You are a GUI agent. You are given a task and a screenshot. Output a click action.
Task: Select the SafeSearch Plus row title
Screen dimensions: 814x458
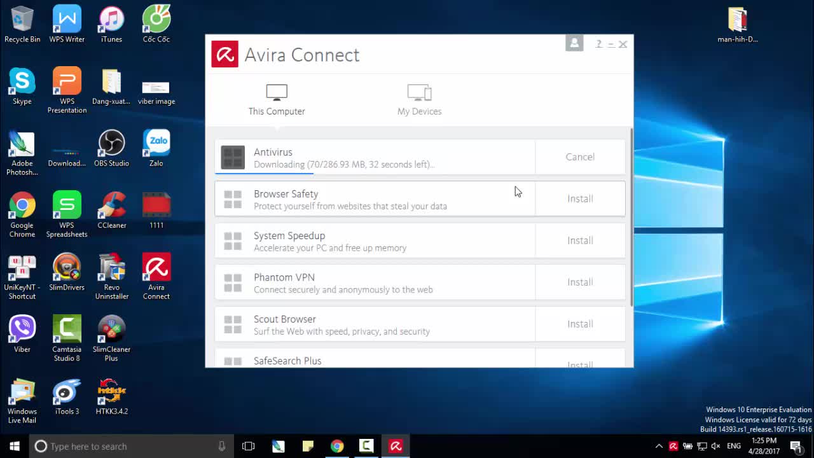click(x=287, y=361)
